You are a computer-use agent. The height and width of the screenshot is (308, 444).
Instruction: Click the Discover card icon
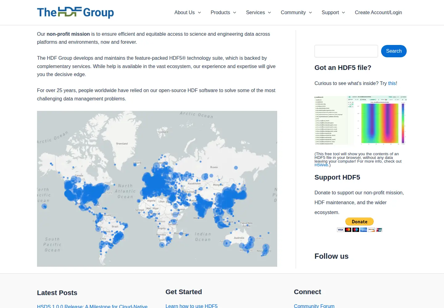[371, 230]
